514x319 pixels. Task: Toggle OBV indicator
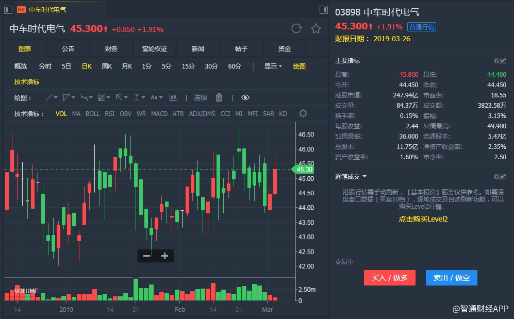(x=126, y=114)
